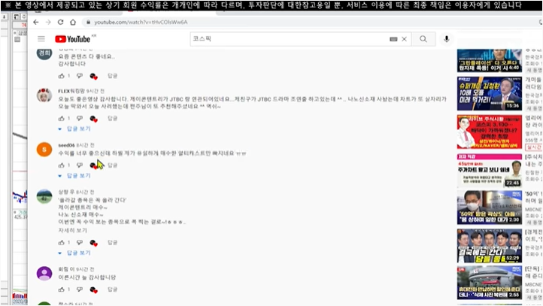Open the YouTube hamburger guide menu
The height and width of the screenshot is (306, 543).
41,39
